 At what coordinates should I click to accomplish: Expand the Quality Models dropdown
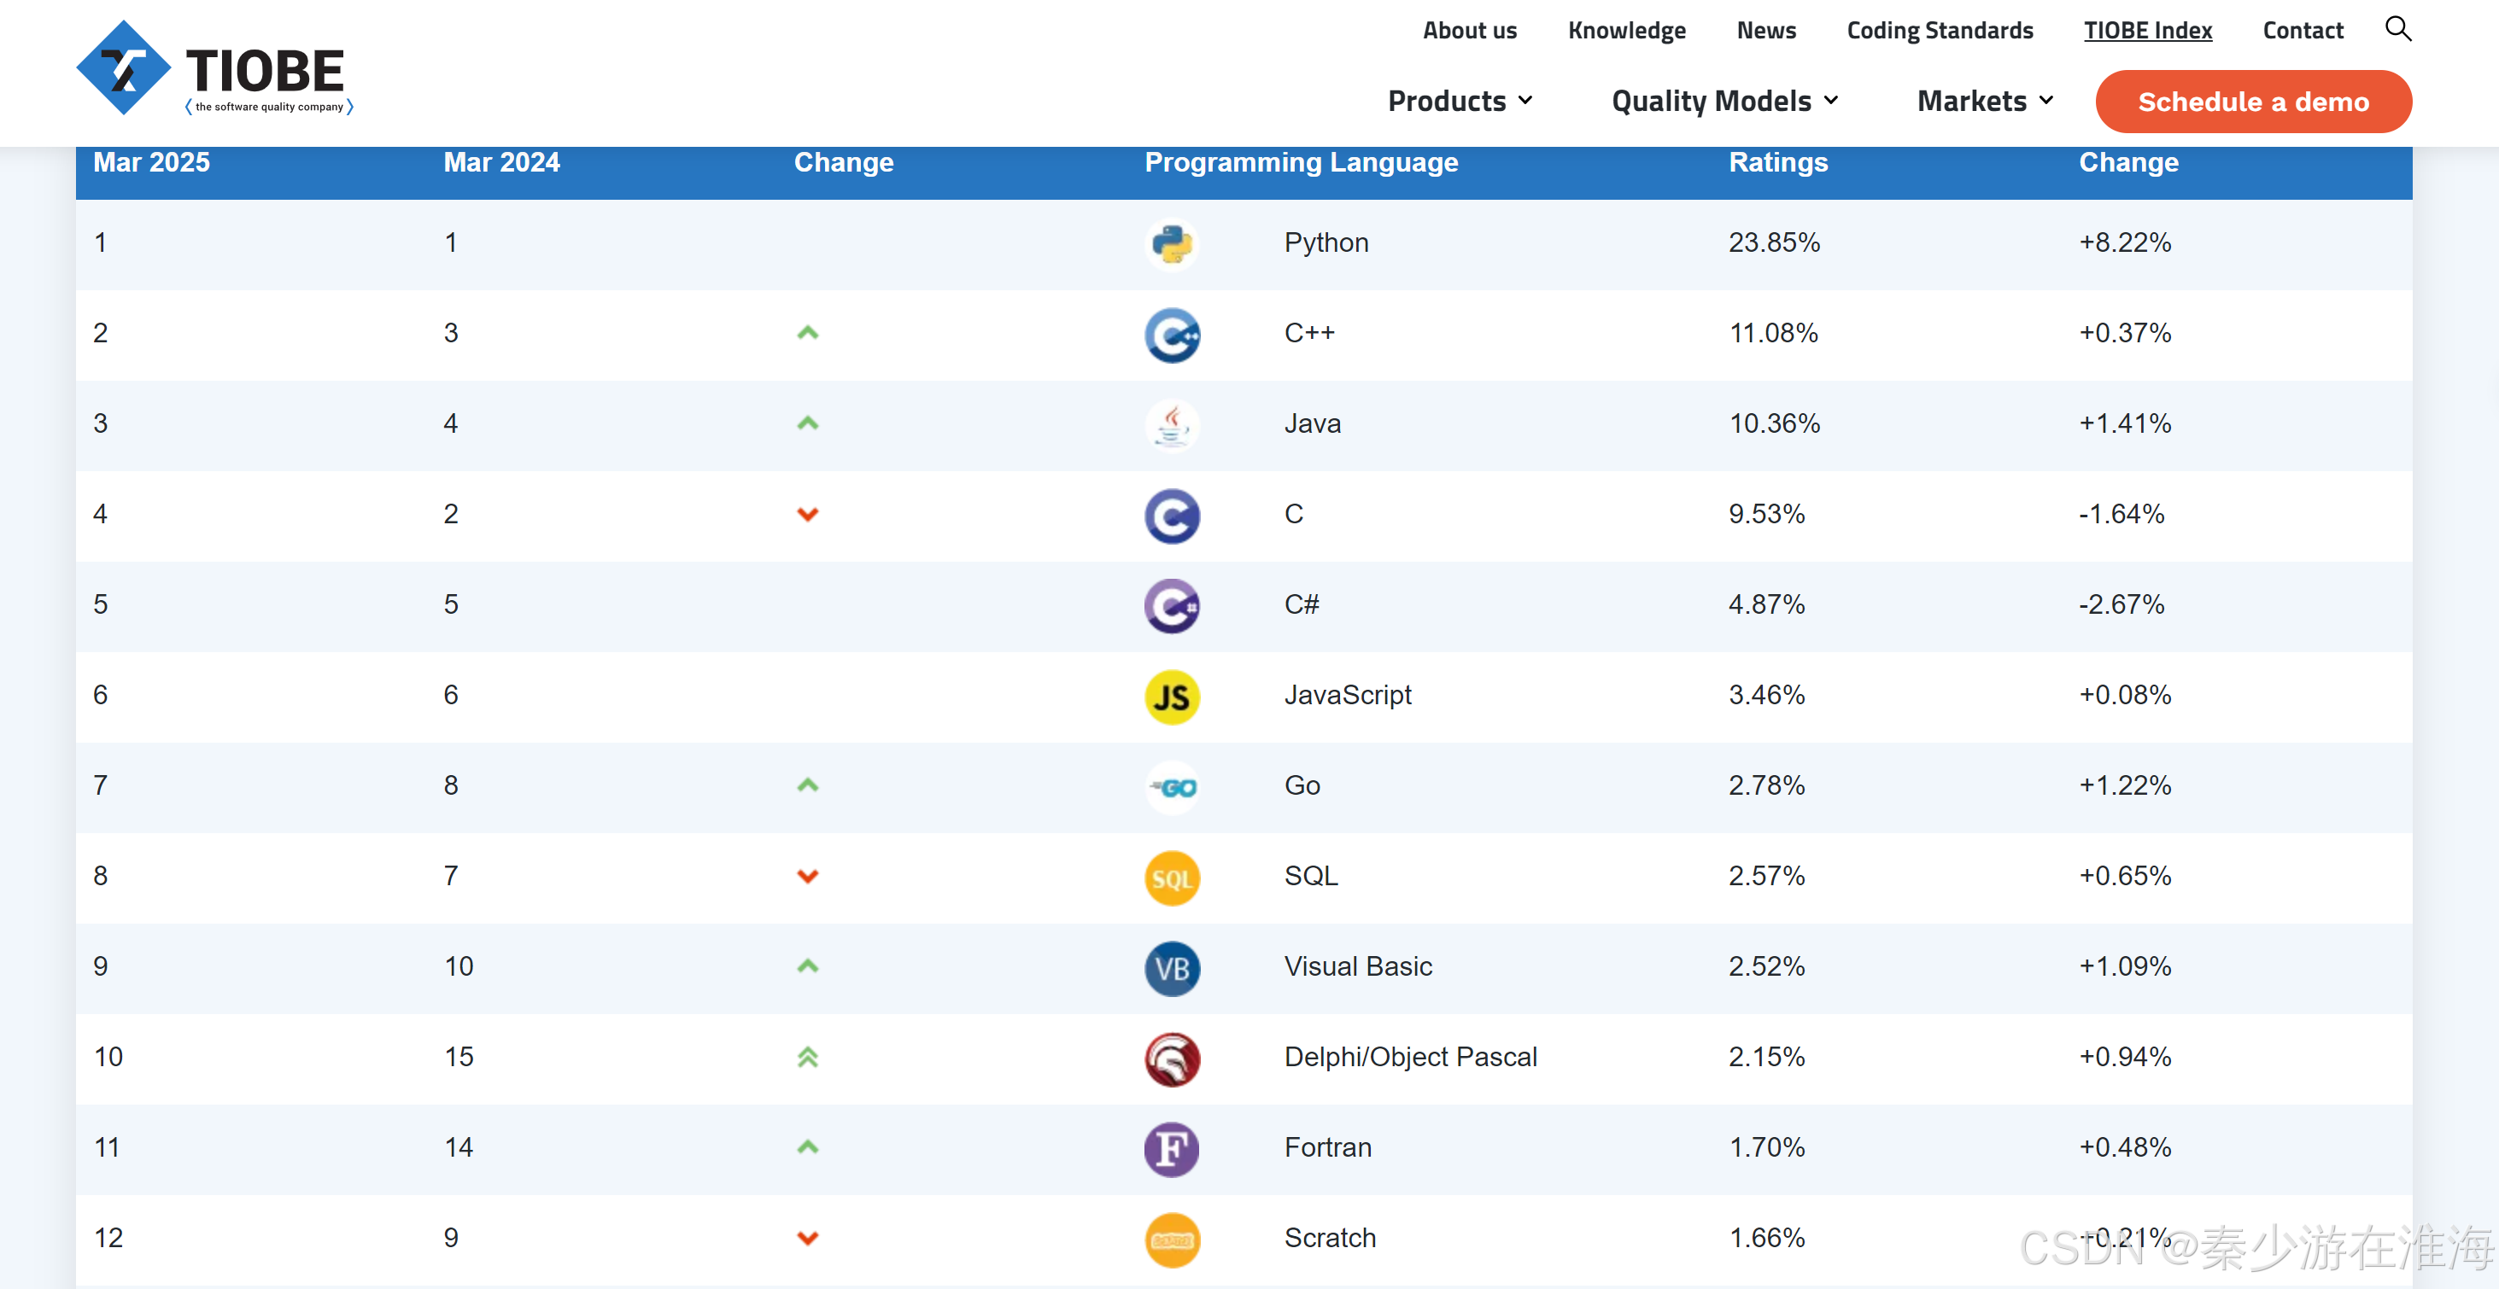1724,101
